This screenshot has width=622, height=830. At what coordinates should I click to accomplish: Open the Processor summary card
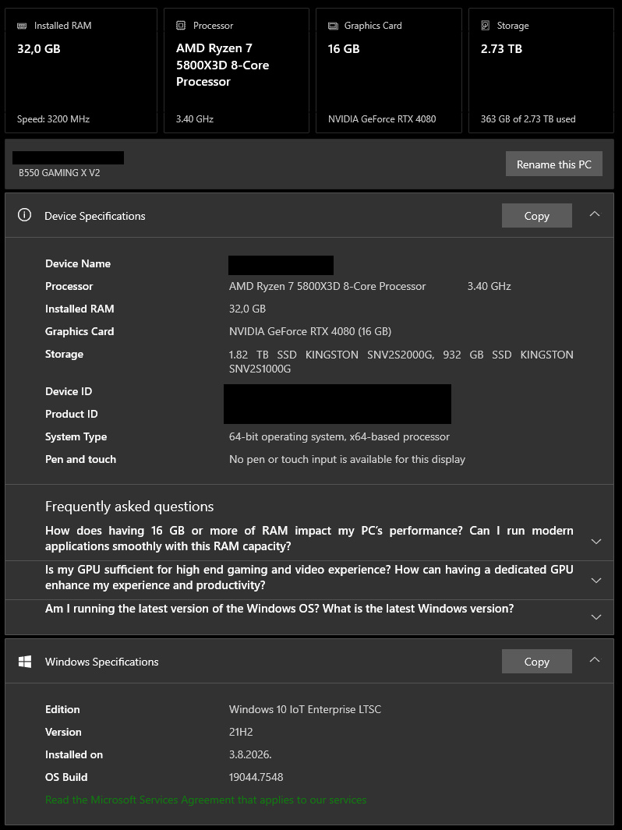(x=236, y=70)
